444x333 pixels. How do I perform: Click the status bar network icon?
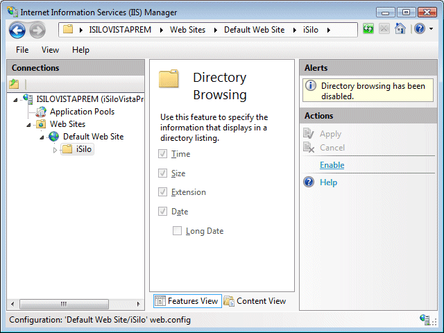(425, 320)
